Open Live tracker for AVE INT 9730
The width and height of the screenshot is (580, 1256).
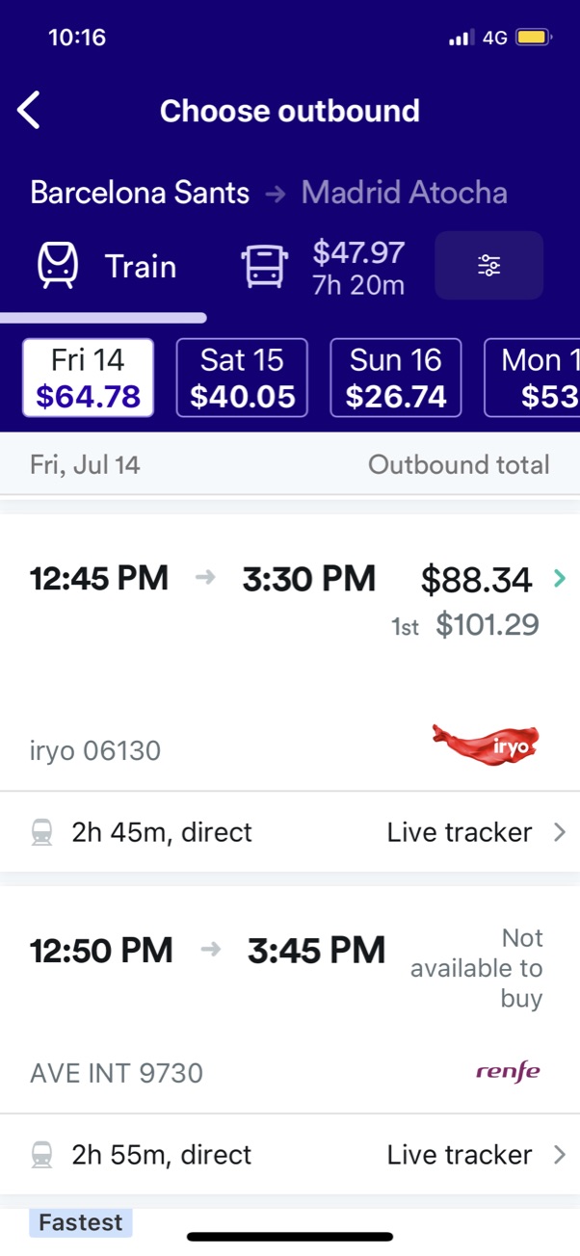pyautogui.click(x=476, y=1155)
